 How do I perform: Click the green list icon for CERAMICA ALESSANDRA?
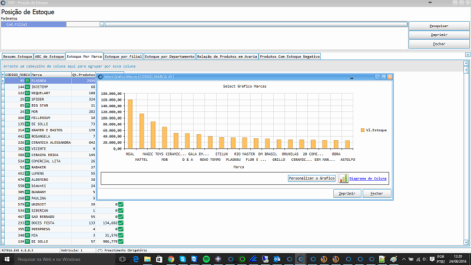27,143
